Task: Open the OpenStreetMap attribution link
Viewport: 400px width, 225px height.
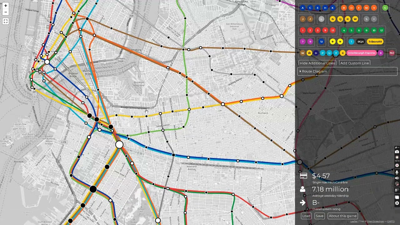Action: tap(375, 222)
